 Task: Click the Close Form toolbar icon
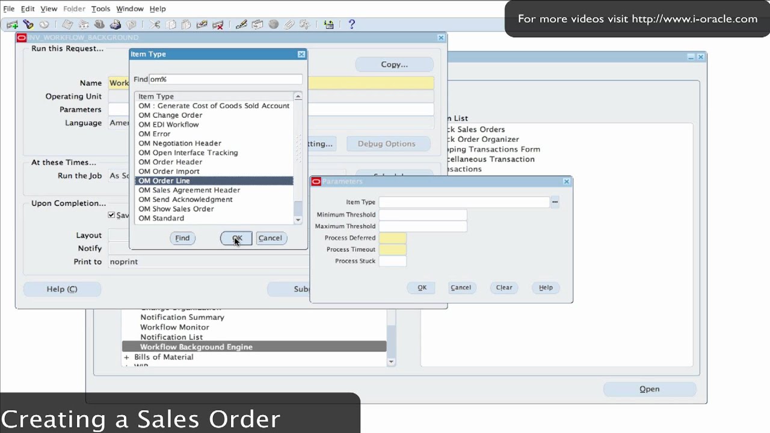click(x=131, y=25)
